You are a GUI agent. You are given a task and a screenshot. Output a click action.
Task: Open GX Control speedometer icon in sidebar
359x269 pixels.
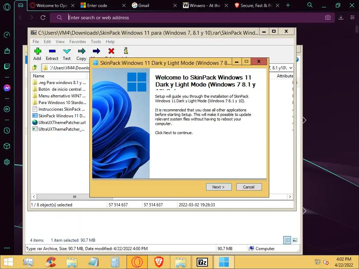[x=7, y=35]
